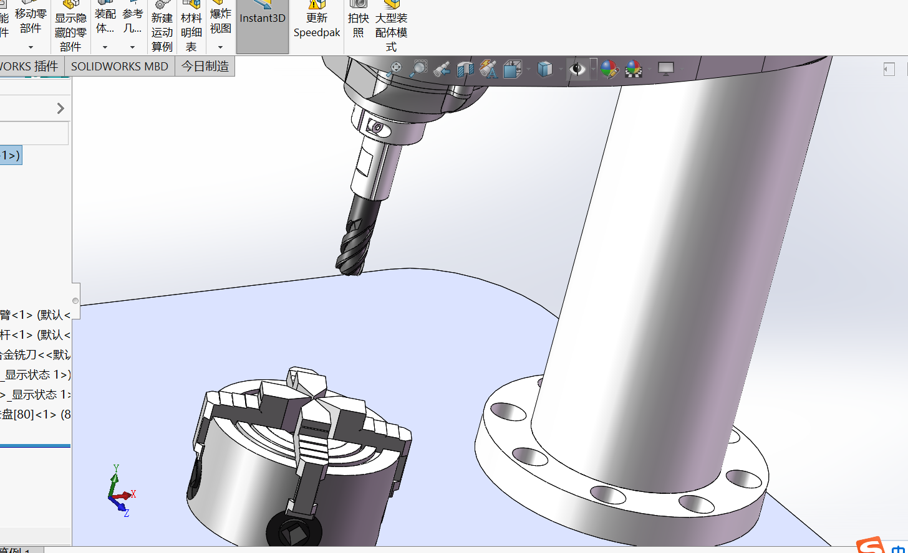Toggle 大型装配体模式 large assembly mode
The height and width of the screenshot is (553, 908).
[x=391, y=26]
